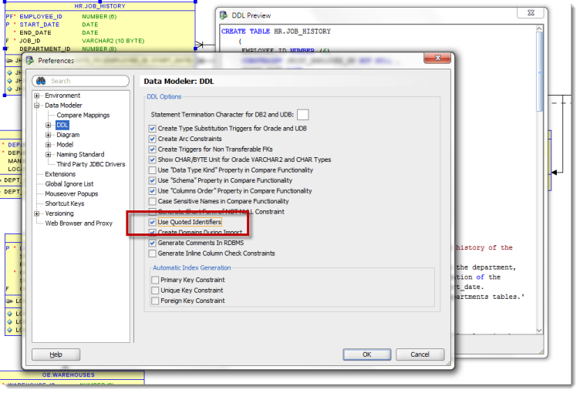
Task: Select Mouseover Popups item
Action: coord(72,193)
